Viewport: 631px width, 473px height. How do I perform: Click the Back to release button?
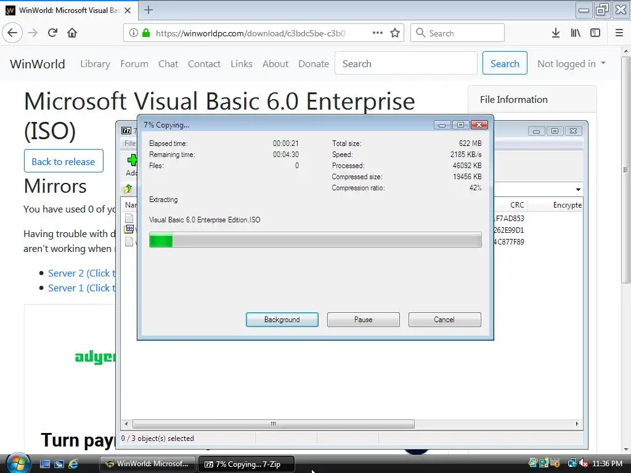tap(63, 161)
